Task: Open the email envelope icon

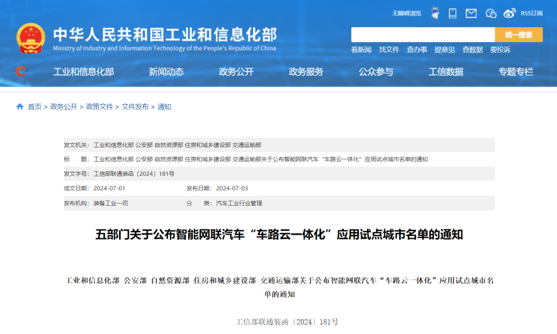Action: 471,13
